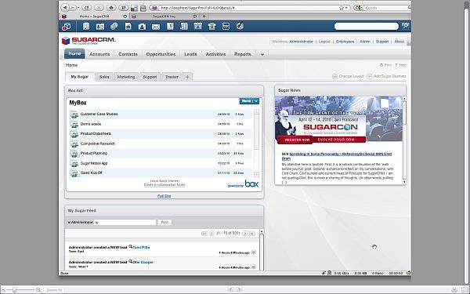The height and width of the screenshot is (294, 470).
Task: Switch to the Support dashboard page
Action: pyautogui.click(x=150, y=77)
